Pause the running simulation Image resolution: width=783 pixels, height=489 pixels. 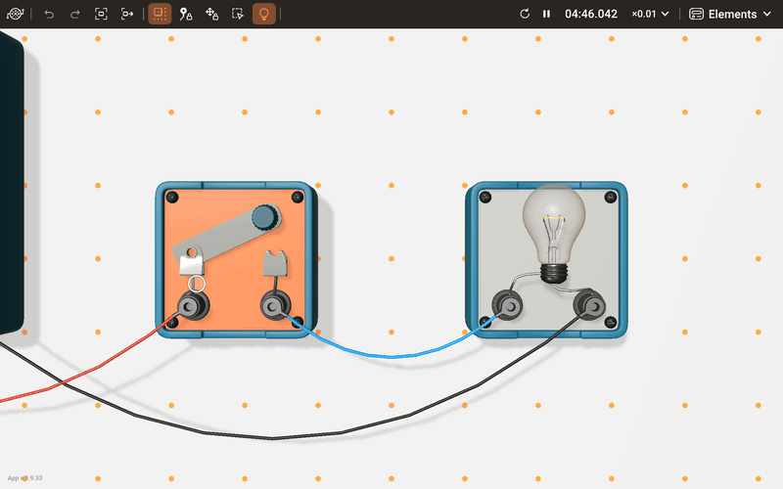click(546, 14)
